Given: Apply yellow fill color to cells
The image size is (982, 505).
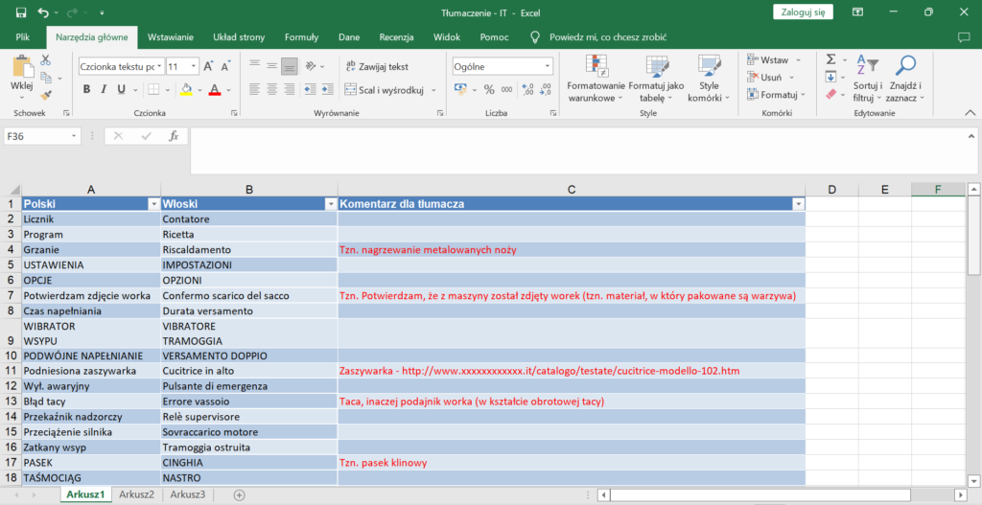Looking at the screenshot, I should coord(186,89).
